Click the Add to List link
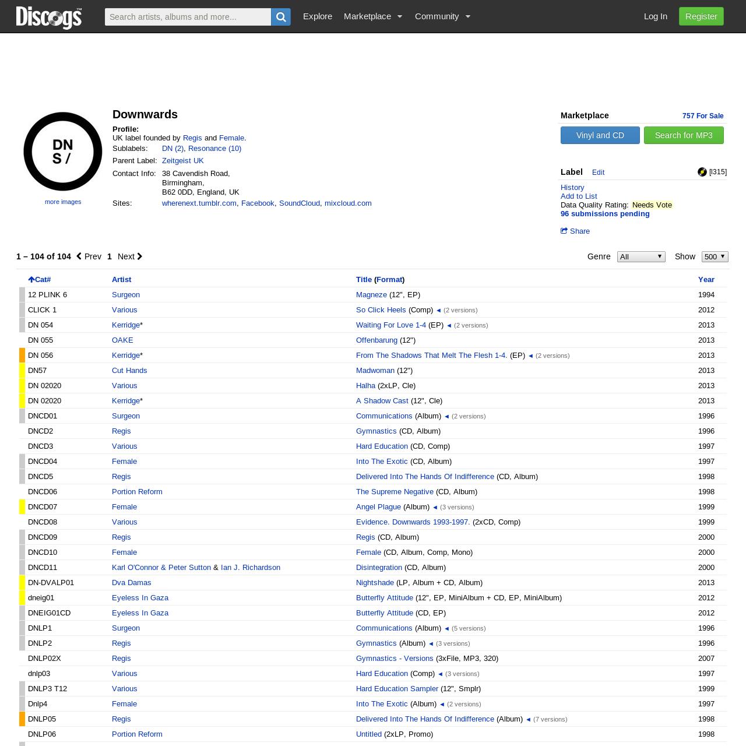Screen dimensions: 746x746 point(579,196)
